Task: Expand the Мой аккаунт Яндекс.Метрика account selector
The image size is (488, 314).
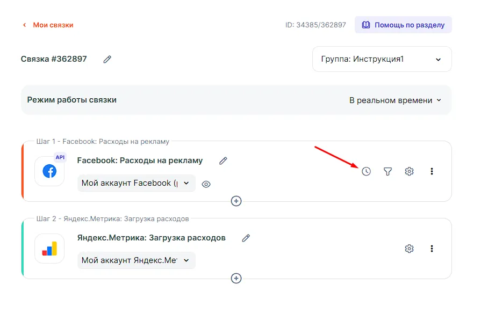Action: click(136, 260)
